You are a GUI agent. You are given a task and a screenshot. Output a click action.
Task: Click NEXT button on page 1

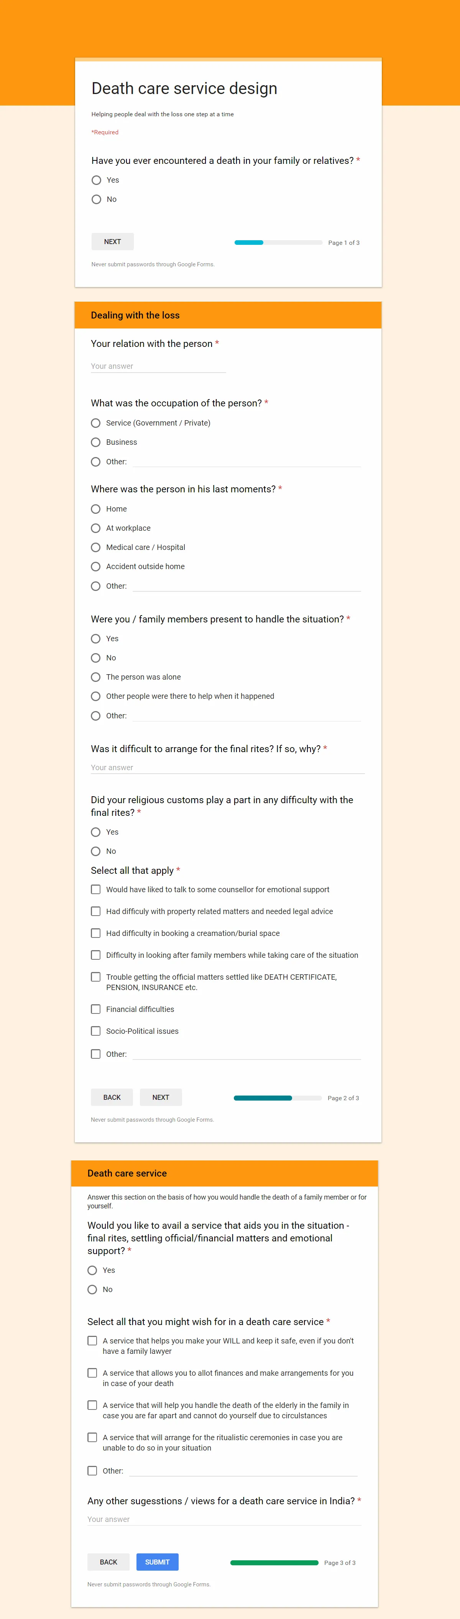112,242
